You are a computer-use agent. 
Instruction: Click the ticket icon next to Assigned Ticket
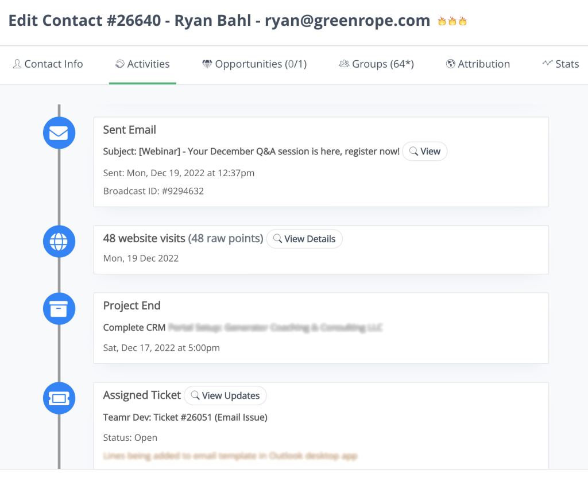point(59,398)
